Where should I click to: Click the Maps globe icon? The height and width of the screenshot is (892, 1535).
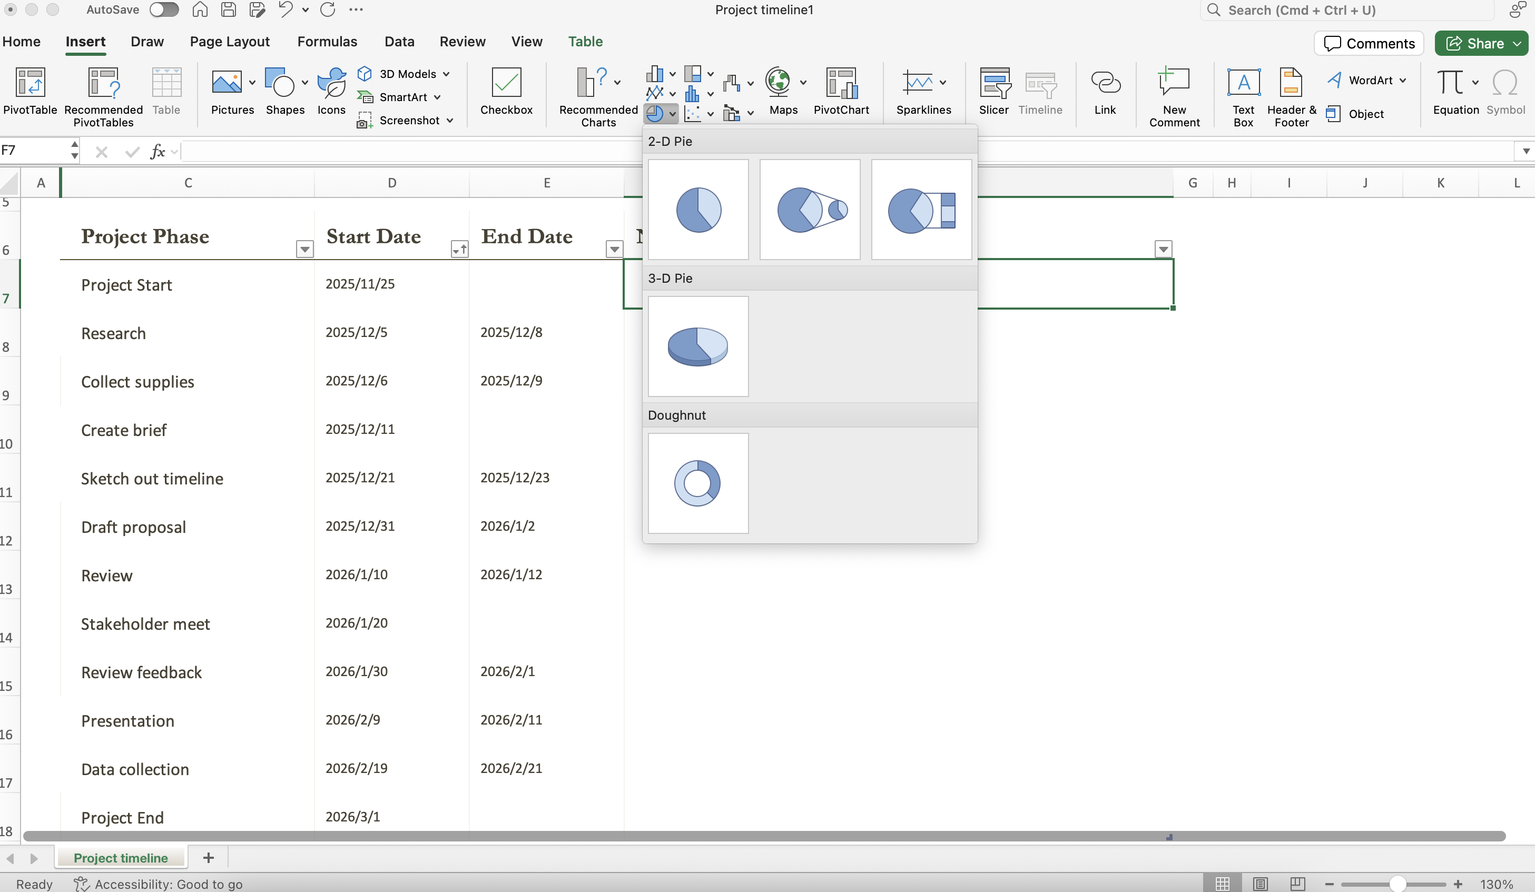pyautogui.click(x=778, y=82)
